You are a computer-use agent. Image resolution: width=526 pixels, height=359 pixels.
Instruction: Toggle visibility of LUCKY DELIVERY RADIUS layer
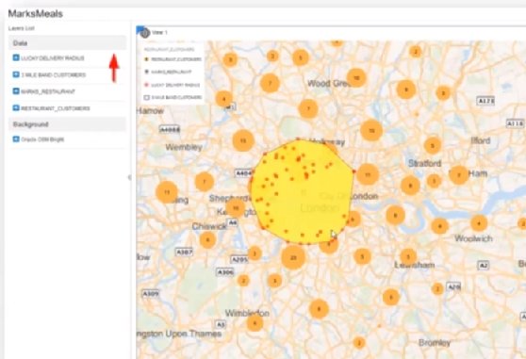[16, 57]
